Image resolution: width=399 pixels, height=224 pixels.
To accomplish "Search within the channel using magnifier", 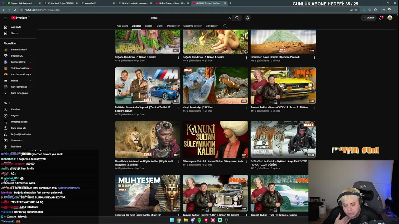I will coord(225,26).
